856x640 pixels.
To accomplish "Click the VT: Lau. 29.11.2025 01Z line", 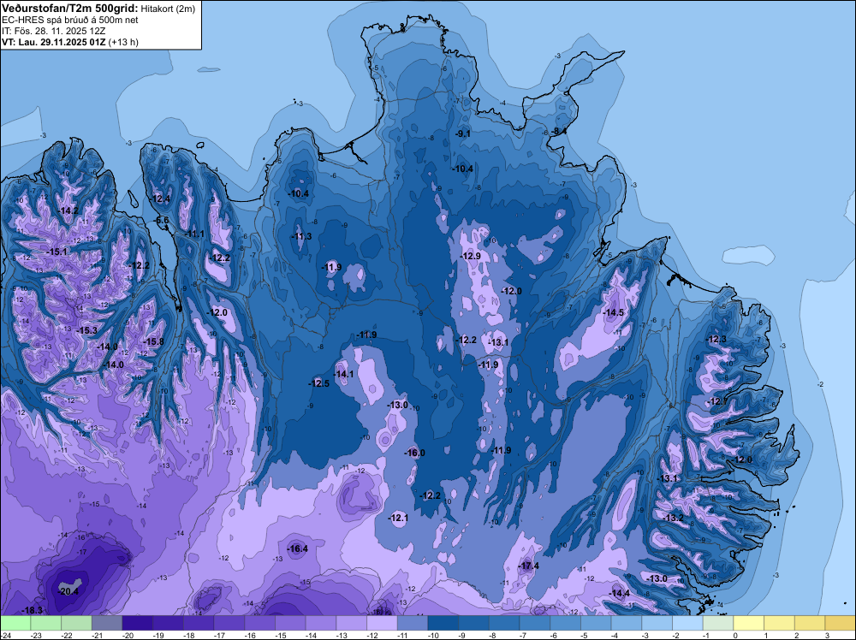I will coord(70,42).
